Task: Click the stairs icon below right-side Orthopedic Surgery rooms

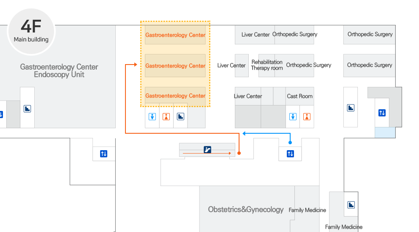Action: coord(351,108)
